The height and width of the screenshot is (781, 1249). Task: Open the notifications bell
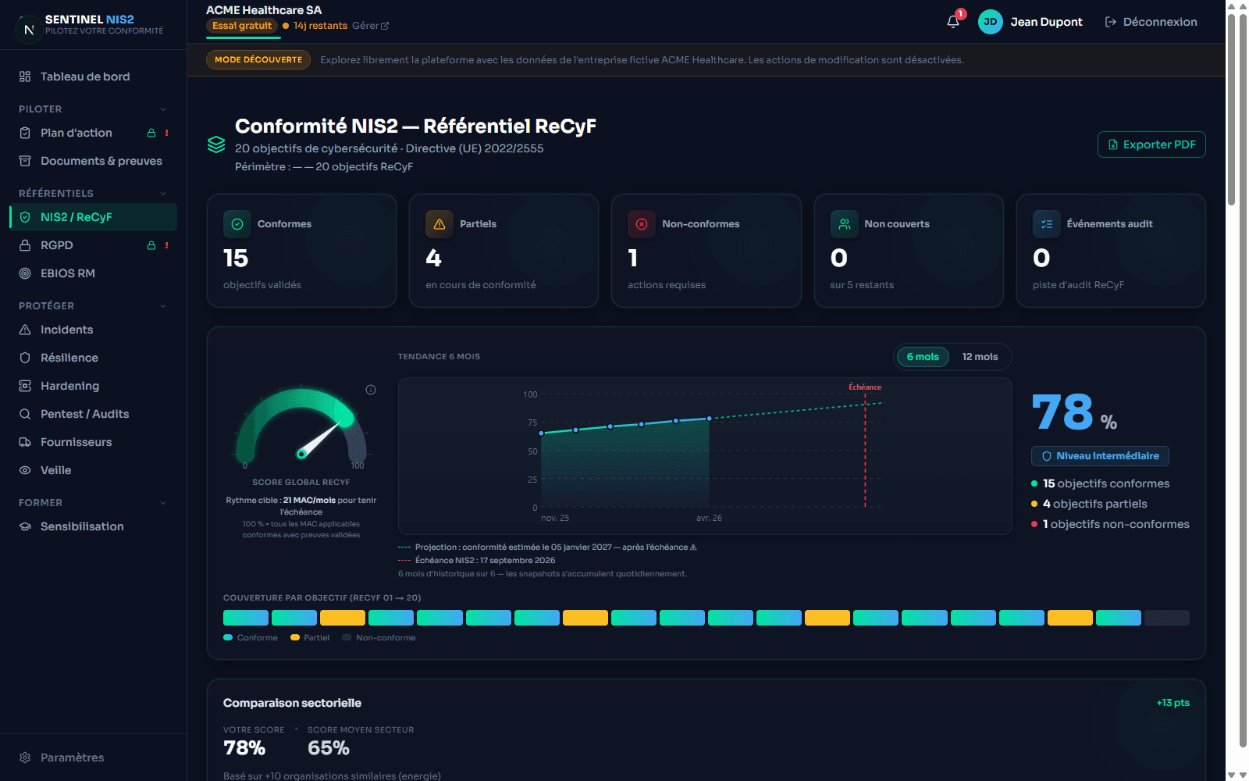pos(953,22)
